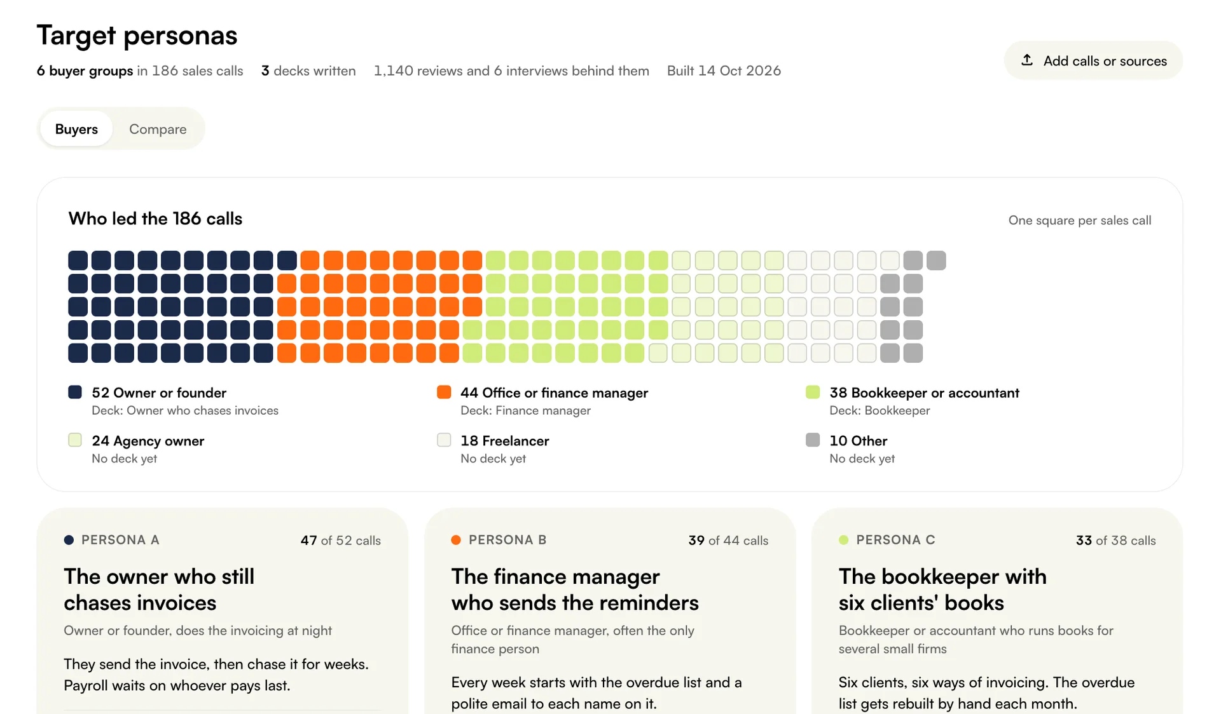Switch to the Compare tab

point(158,129)
